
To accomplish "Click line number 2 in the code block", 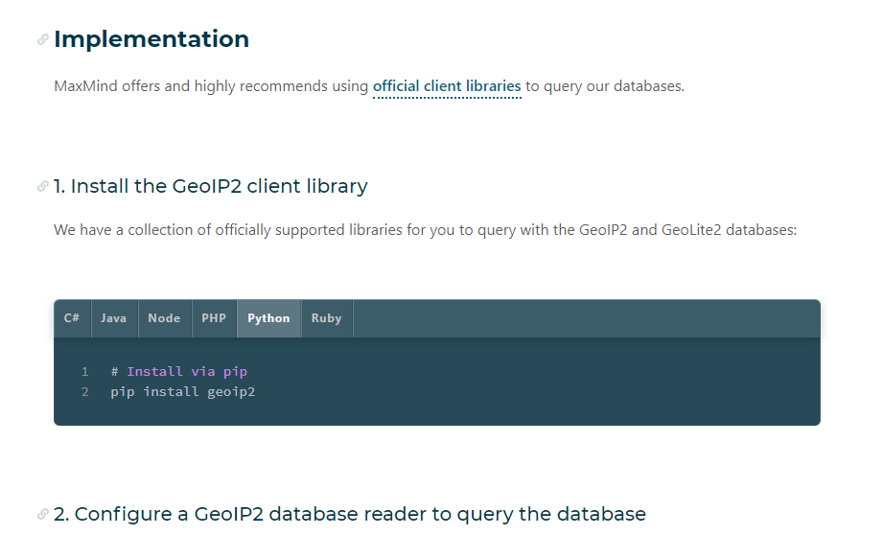I will pos(85,391).
